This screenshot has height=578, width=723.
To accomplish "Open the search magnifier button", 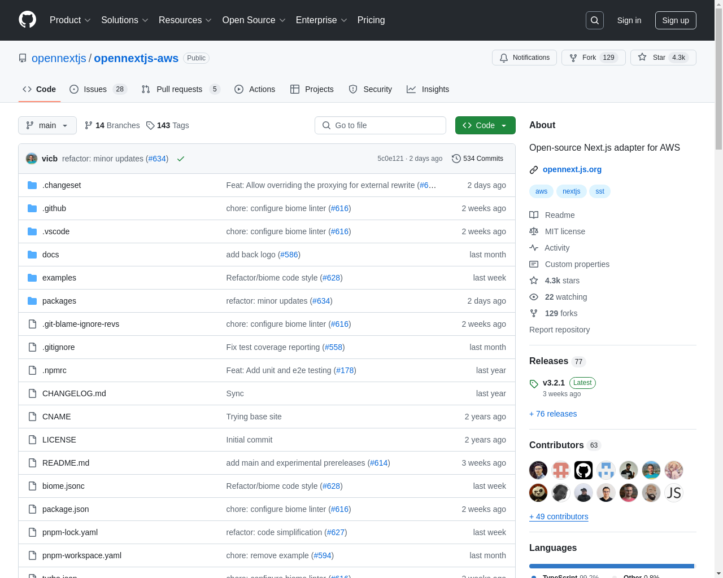I will [595, 20].
